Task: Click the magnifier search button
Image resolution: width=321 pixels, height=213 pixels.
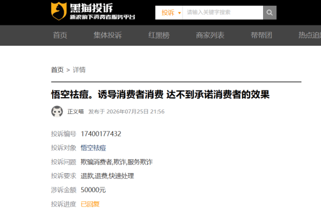Action: 269,13
